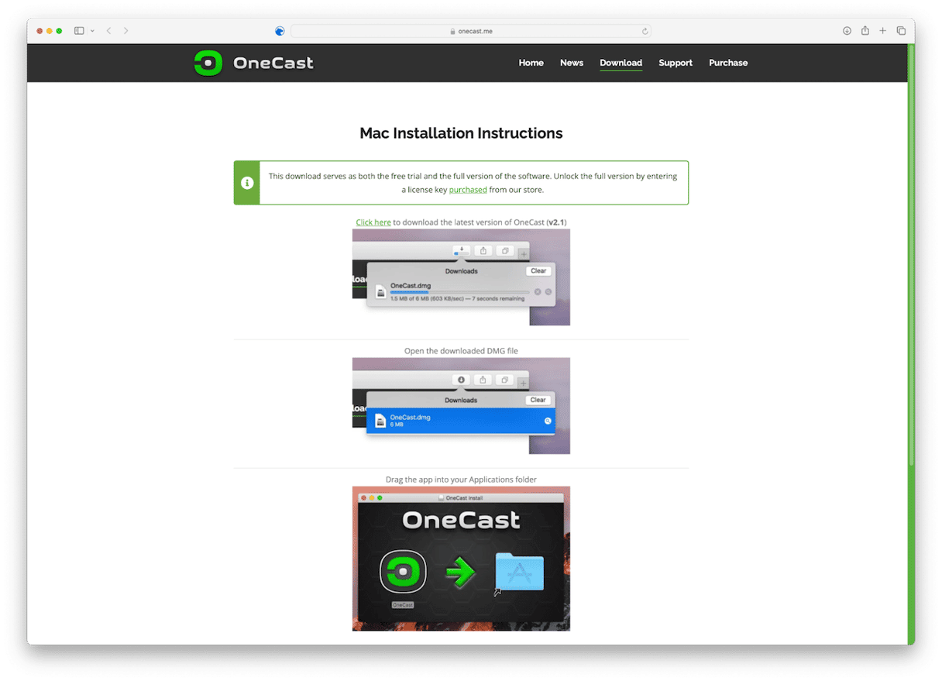The height and width of the screenshot is (681, 942).
Task: Select the Support menu item
Action: 676,63
